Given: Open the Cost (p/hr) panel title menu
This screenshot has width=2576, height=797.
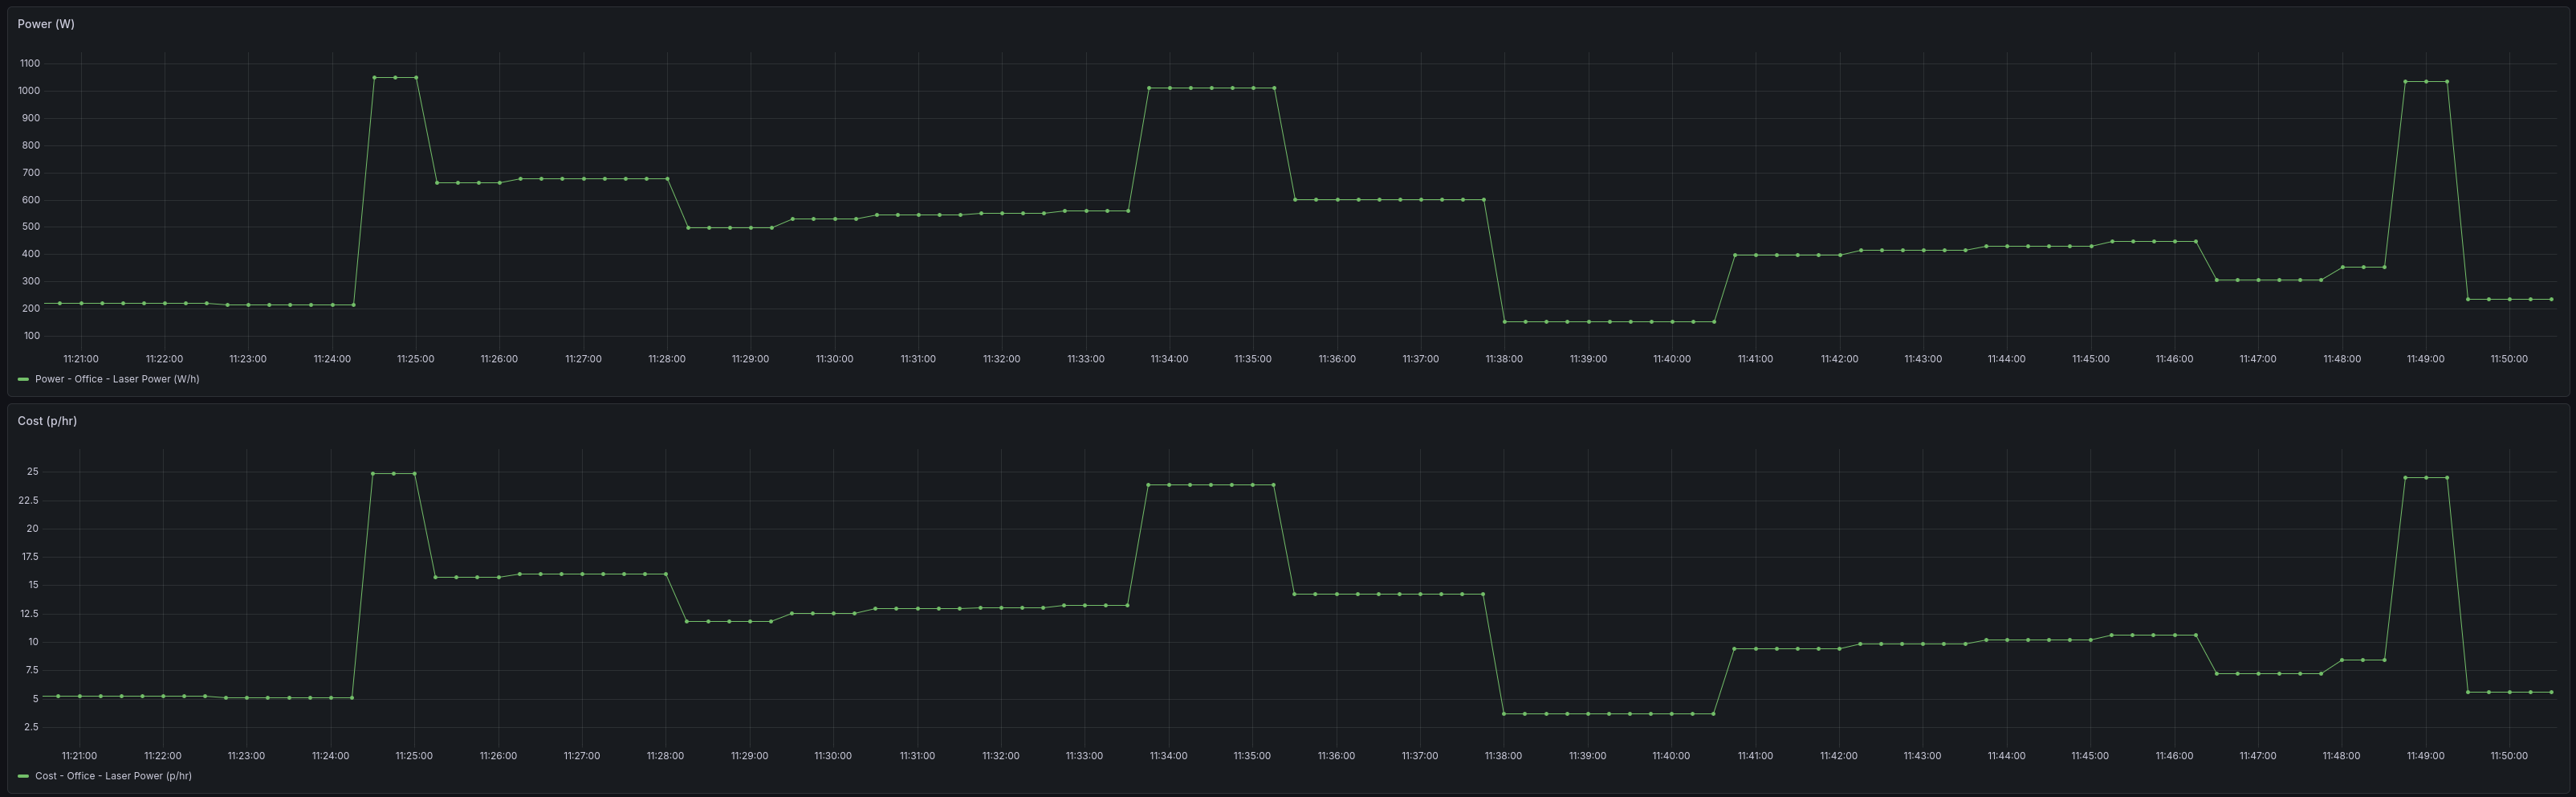Looking at the screenshot, I should (x=47, y=420).
